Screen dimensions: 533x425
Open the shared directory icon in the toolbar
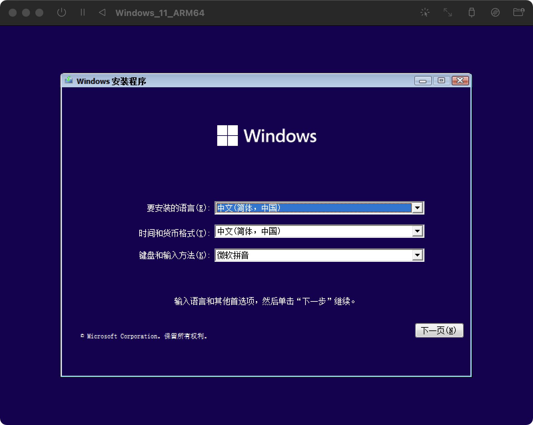coord(518,13)
